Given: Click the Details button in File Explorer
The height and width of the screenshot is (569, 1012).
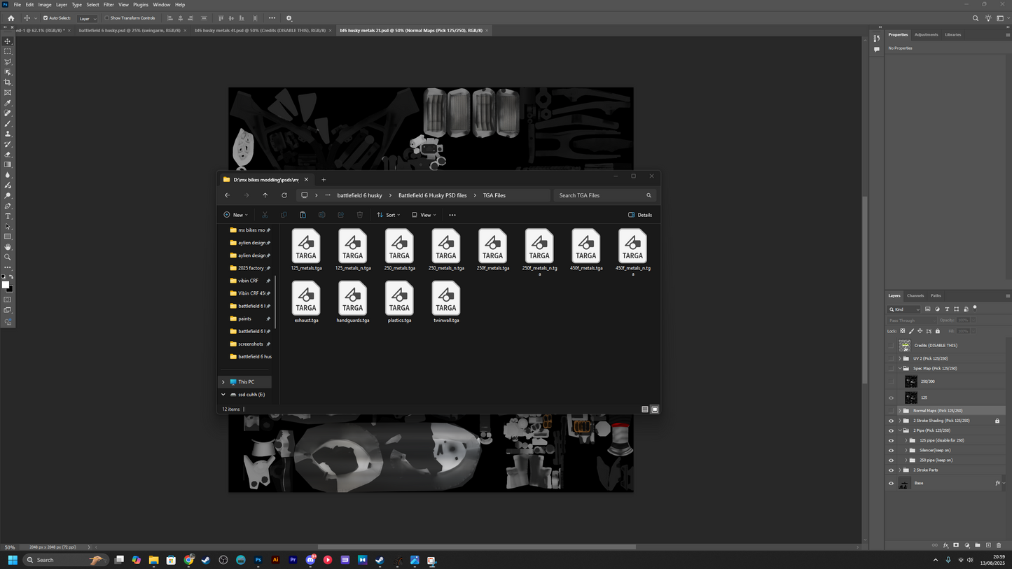Looking at the screenshot, I should 640,215.
